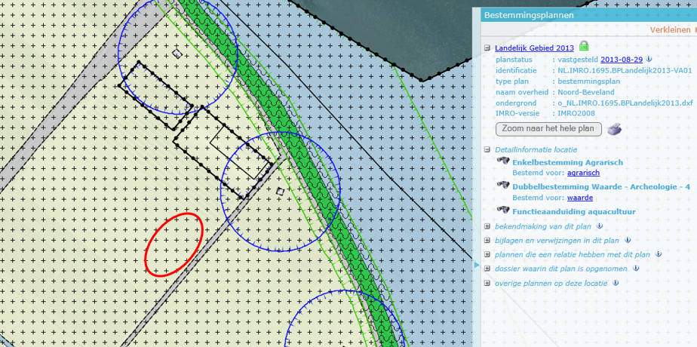Click info icon beside bekendmaking van dit plan

pos(599,226)
